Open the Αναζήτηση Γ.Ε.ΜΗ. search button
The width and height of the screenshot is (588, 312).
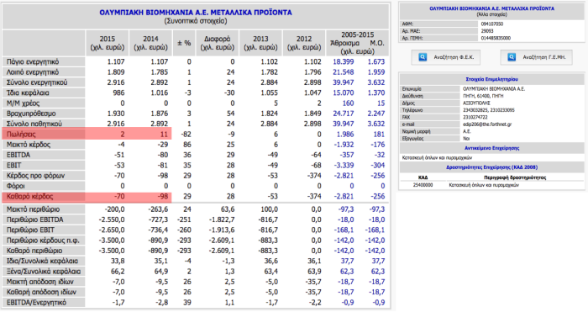click(536, 57)
